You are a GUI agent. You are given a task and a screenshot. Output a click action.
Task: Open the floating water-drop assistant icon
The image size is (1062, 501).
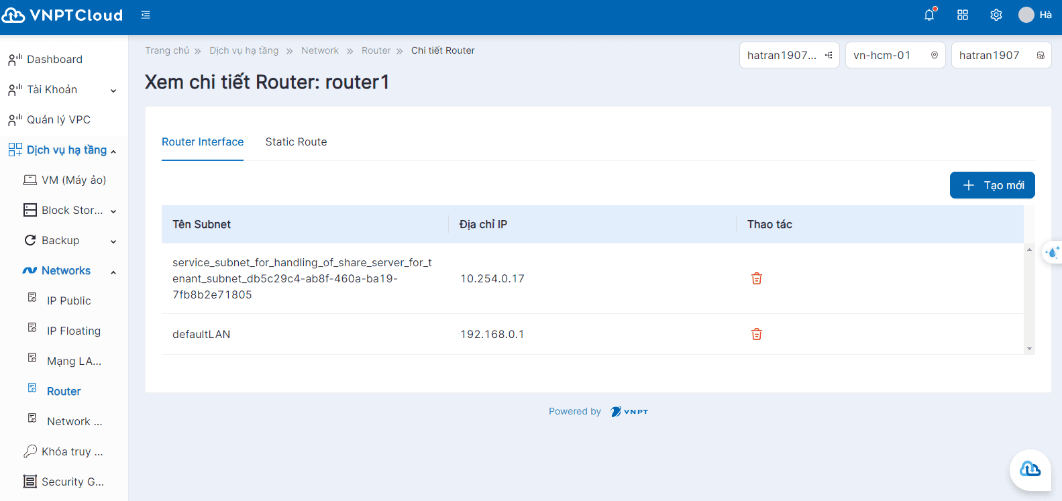click(x=1052, y=252)
